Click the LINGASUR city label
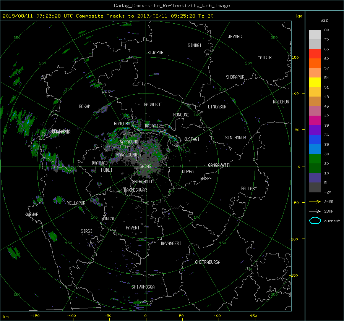The width and height of the screenshot is (344, 321). tap(217, 107)
